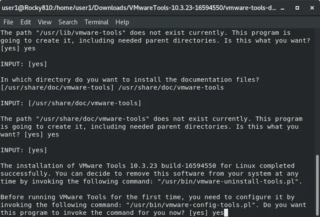Click the "In which directory" question line
The image size is (320, 217).
(x=130, y=80)
